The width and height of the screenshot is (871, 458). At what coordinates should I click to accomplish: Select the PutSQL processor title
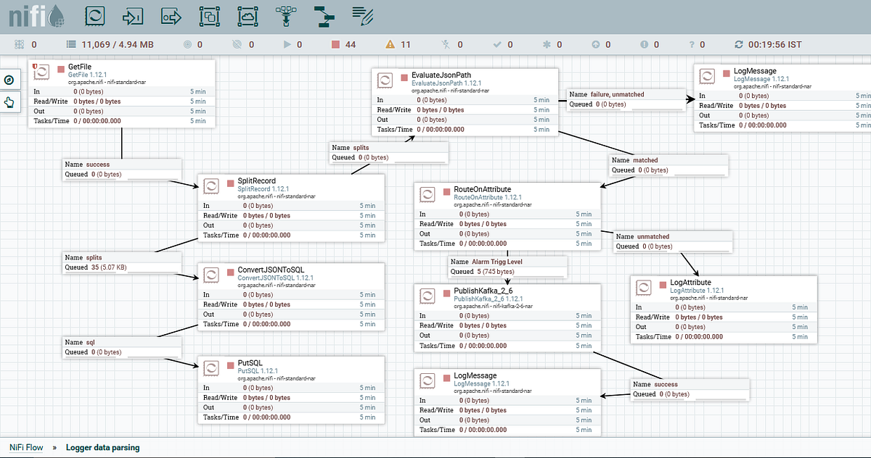(249, 363)
